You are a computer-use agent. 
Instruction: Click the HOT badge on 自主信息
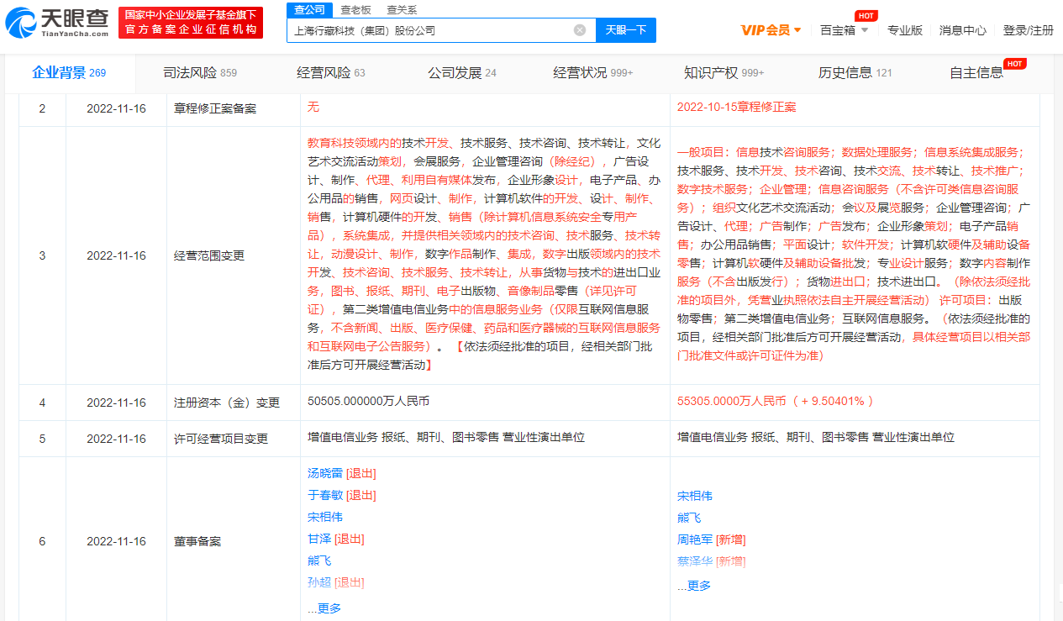point(1014,64)
